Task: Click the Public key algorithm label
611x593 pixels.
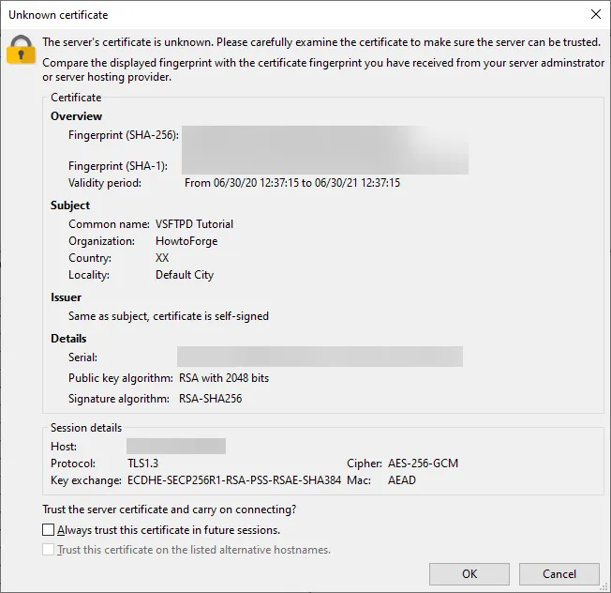Action: tap(121, 378)
